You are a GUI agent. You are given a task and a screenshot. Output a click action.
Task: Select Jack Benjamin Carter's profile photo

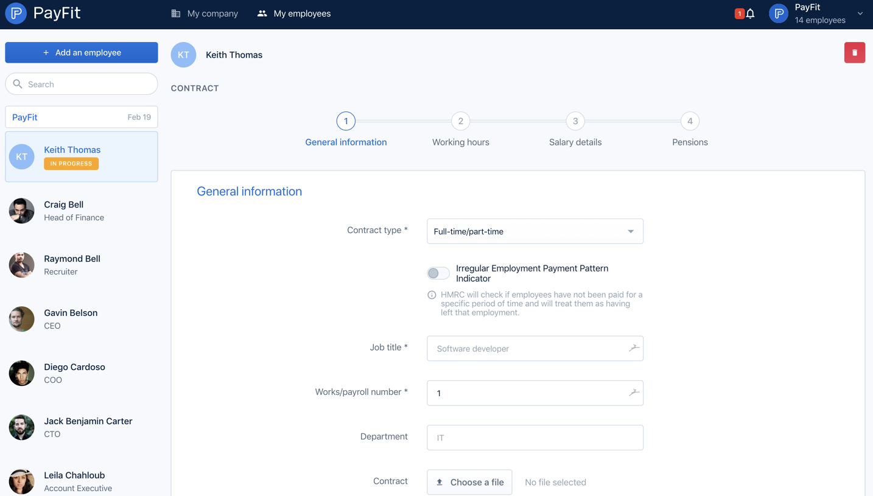(21, 427)
